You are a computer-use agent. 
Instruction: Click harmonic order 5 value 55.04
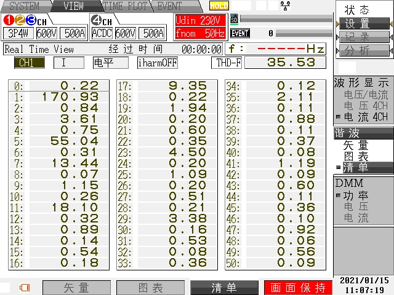click(x=74, y=141)
